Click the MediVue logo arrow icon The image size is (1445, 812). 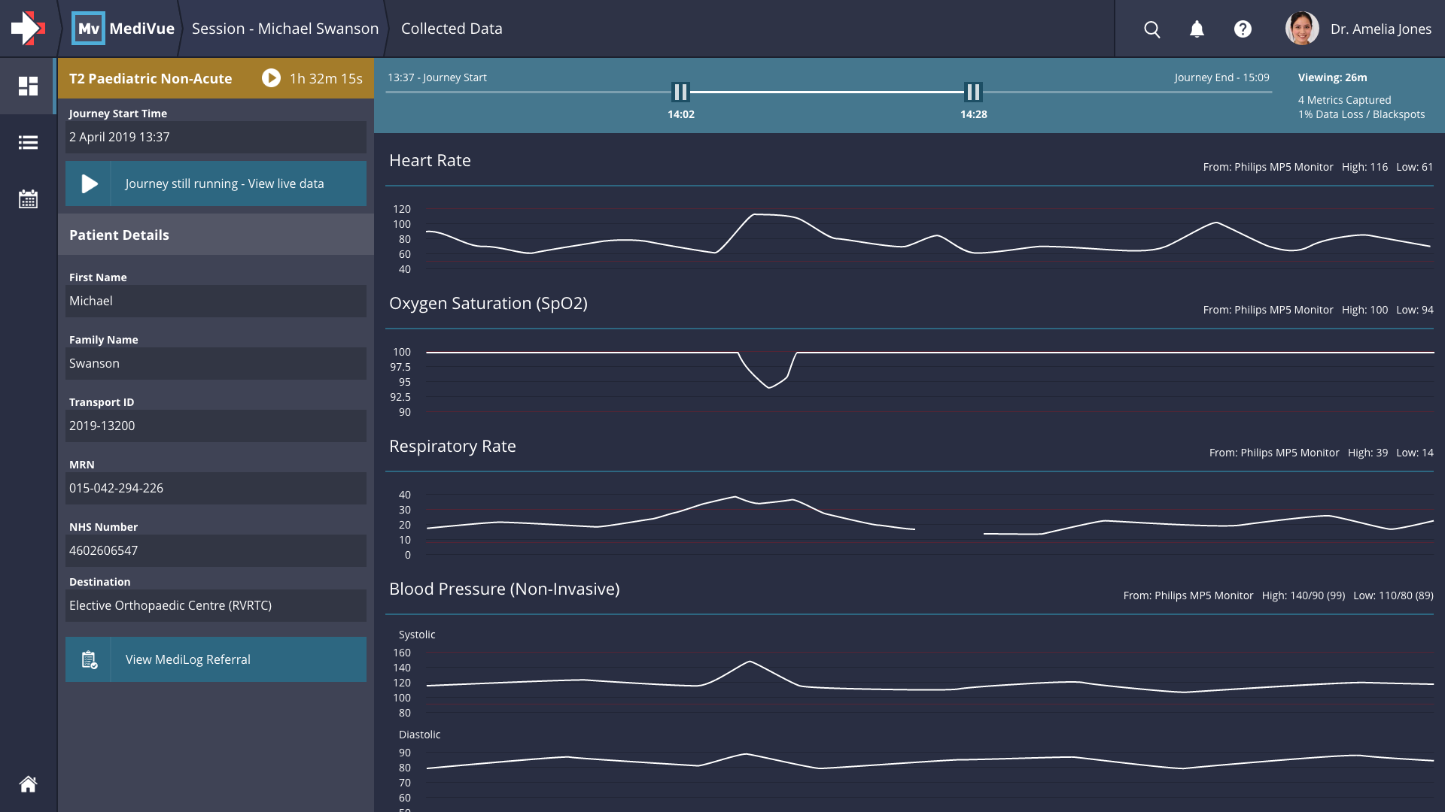[x=26, y=29]
